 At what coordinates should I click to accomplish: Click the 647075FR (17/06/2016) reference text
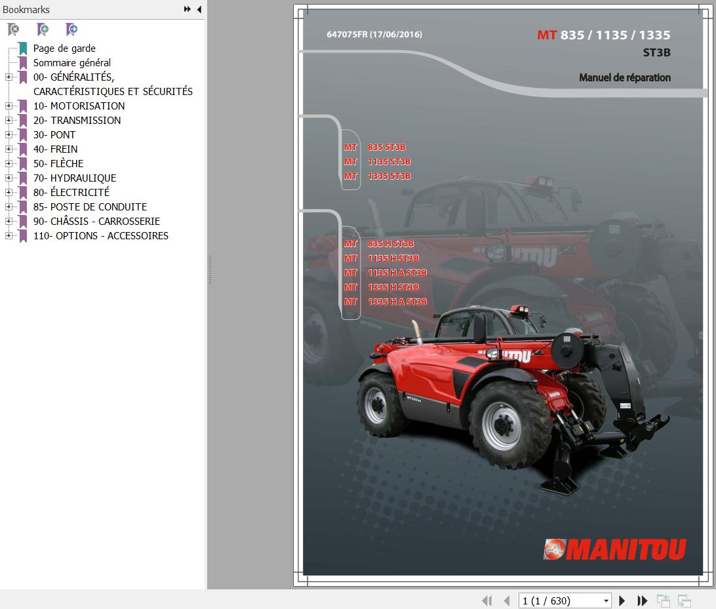pyautogui.click(x=374, y=34)
